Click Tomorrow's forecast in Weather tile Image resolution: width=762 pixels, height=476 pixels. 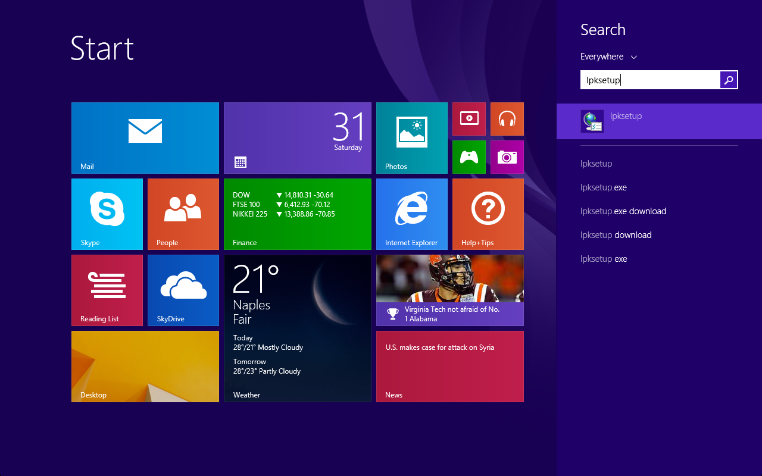pos(267,367)
